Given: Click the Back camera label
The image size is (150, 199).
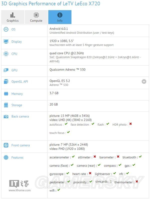Looking at the screenshot, I should tap(20, 116).
